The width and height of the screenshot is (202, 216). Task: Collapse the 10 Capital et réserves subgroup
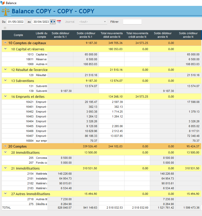[x=5, y=49]
